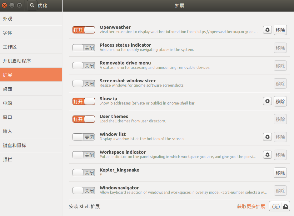294x216 pixels.
Task: Click 移除 for Screenshot window sizer
Action: tap(280, 83)
